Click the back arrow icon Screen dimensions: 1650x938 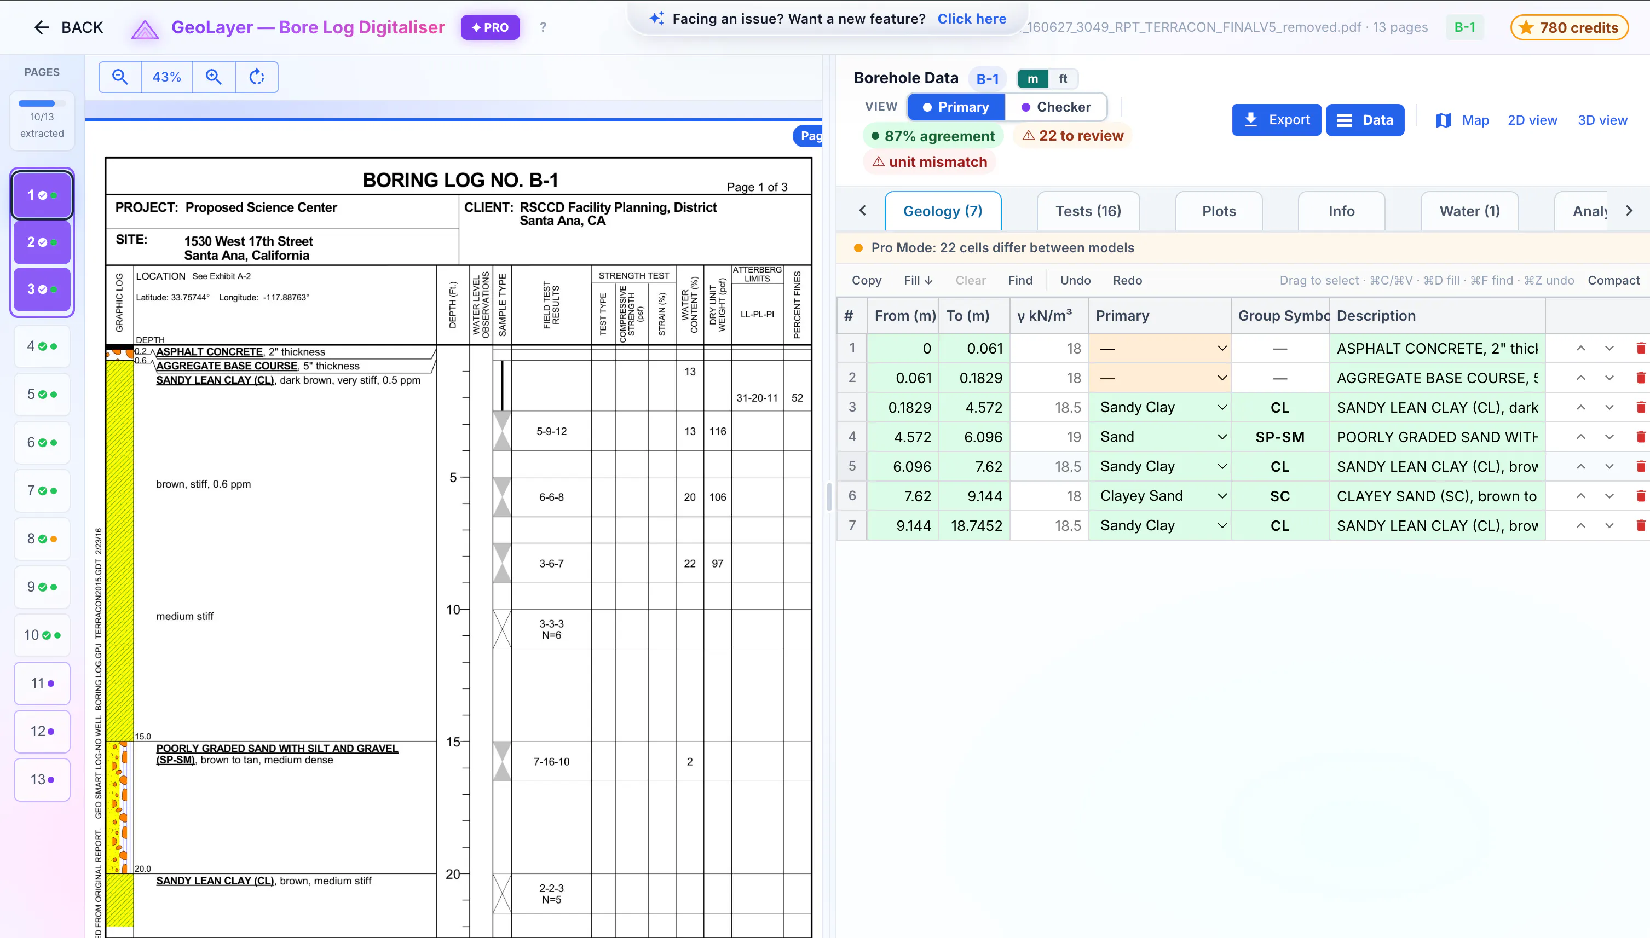(x=41, y=27)
